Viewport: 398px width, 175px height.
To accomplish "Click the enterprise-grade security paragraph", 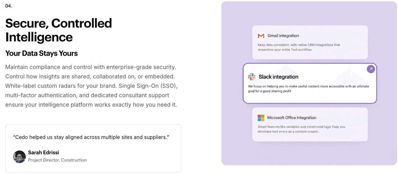I will 91,86.
